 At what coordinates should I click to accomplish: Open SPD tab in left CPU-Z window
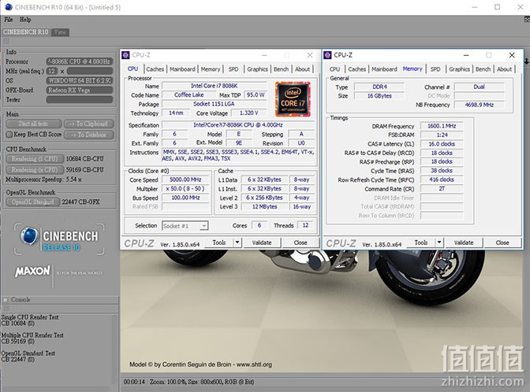233,69
